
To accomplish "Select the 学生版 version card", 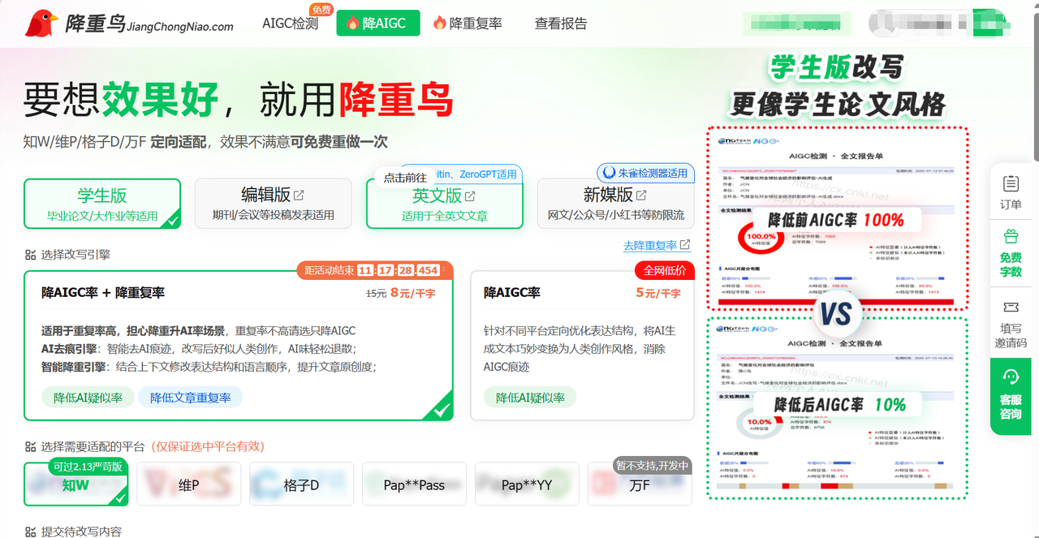I will pos(102,204).
